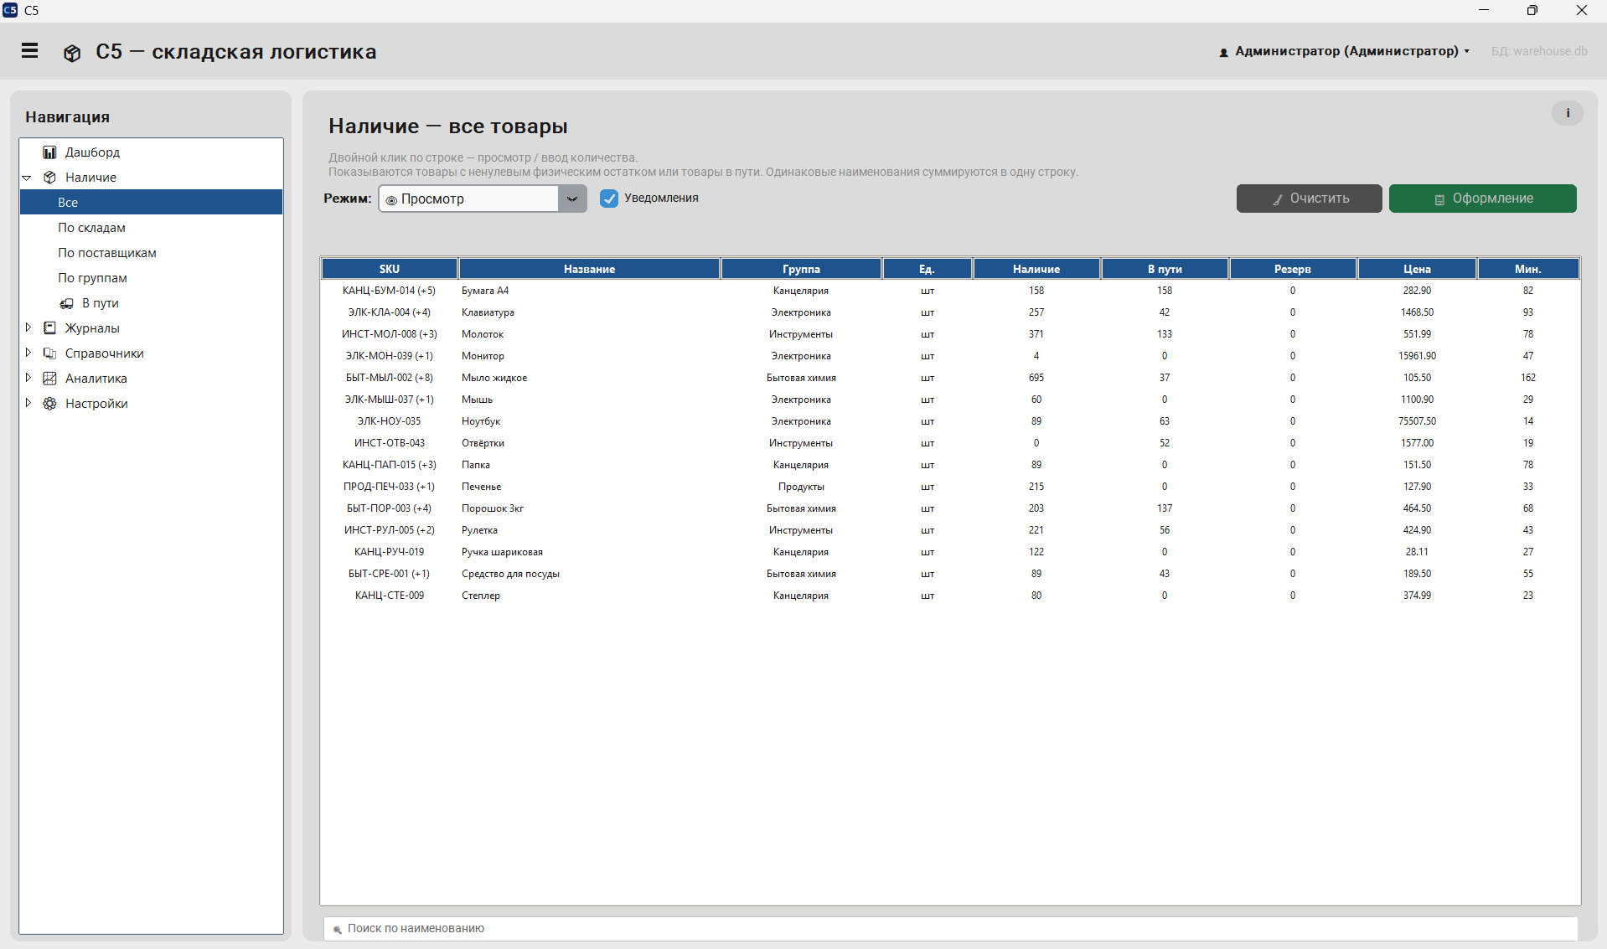This screenshot has width=1607, height=949.
Task: Select the Бумага А4 row name
Action: [x=485, y=291]
